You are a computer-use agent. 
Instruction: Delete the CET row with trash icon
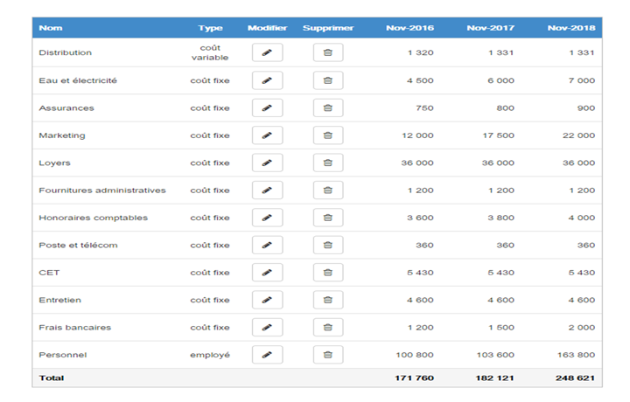328,273
